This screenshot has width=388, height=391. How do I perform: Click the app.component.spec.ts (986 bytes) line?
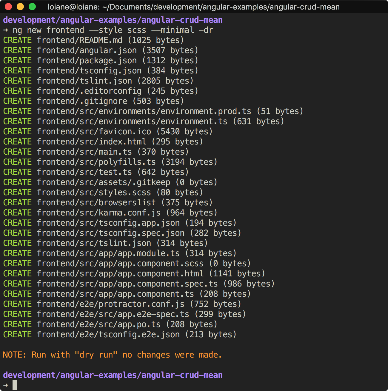pyautogui.click(x=139, y=284)
